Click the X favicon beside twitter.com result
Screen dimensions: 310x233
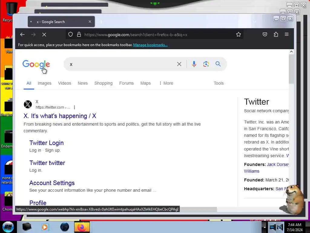point(28,104)
